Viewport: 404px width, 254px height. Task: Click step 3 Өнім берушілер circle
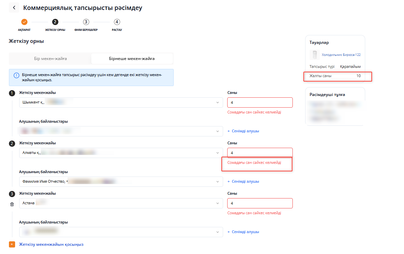(x=86, y=22)
